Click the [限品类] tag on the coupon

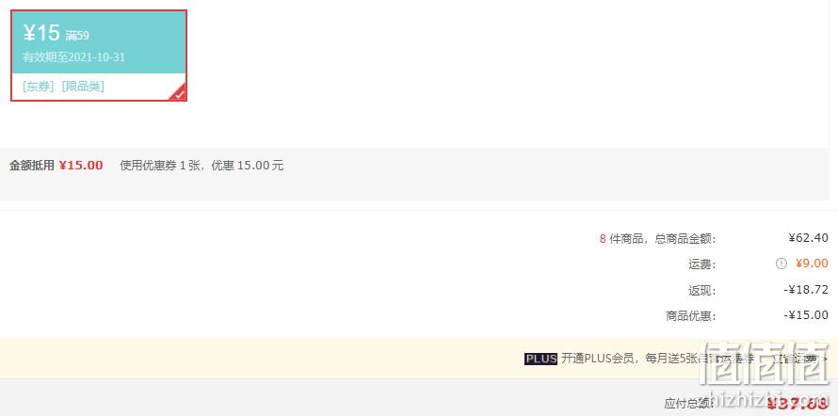83,87
